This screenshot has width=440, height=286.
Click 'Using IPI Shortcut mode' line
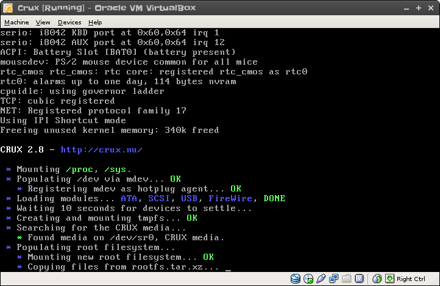(x=63, y=120)
